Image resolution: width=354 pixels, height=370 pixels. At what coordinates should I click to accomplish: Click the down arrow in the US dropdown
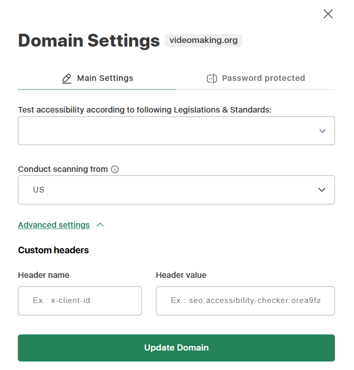pyautogui.click(x=322, y=190)
